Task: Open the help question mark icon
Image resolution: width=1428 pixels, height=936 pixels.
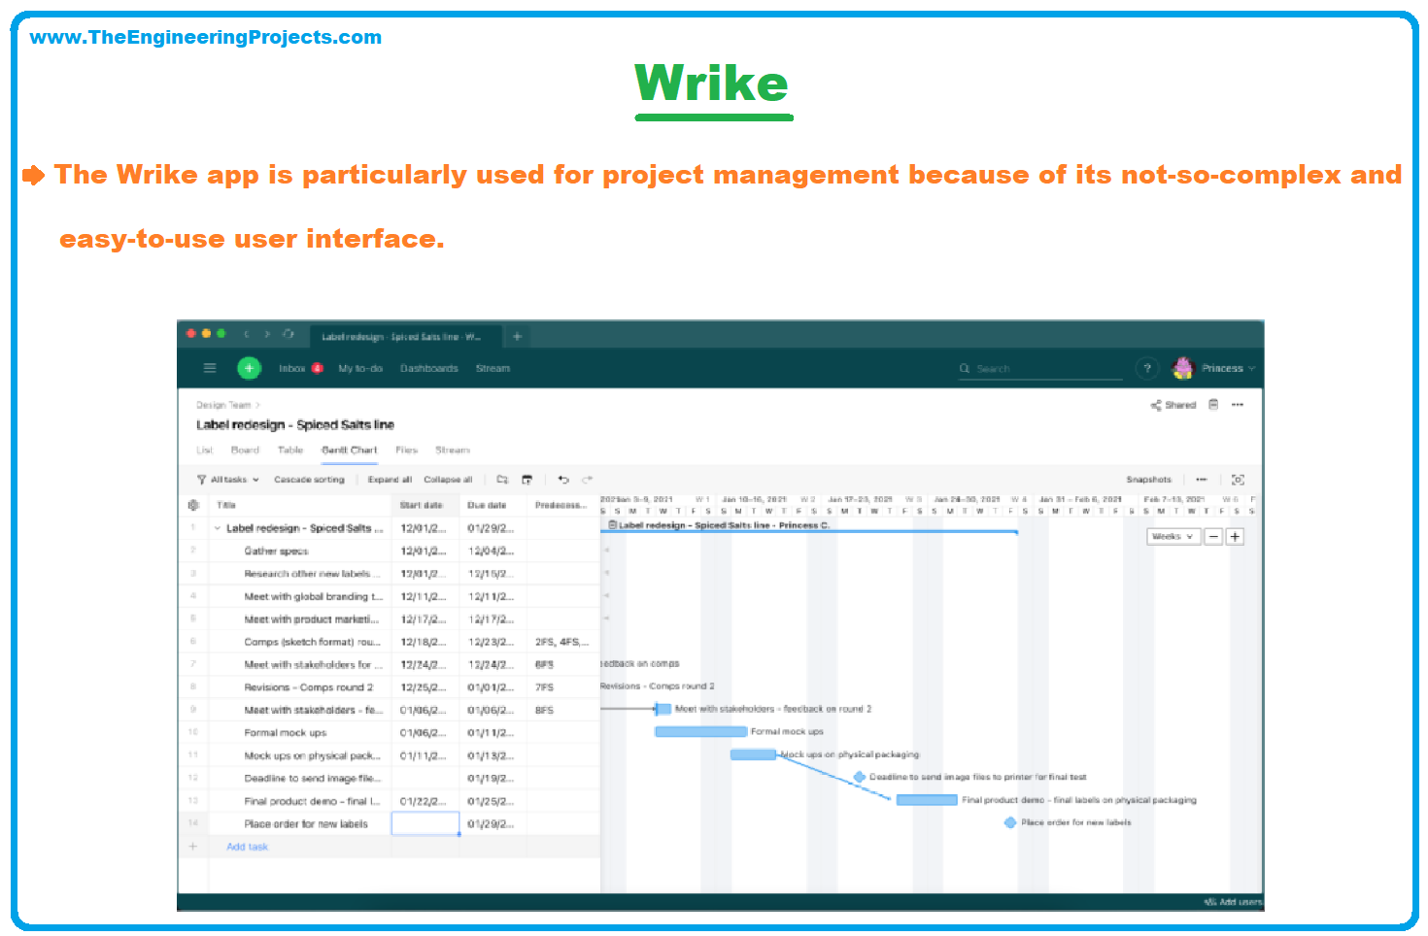Action: [1147, 368]
